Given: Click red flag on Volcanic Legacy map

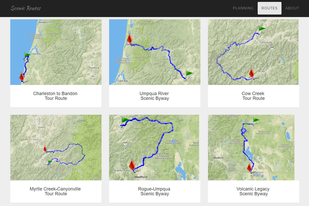Looking at the screenshot, I should coord(249,168).
